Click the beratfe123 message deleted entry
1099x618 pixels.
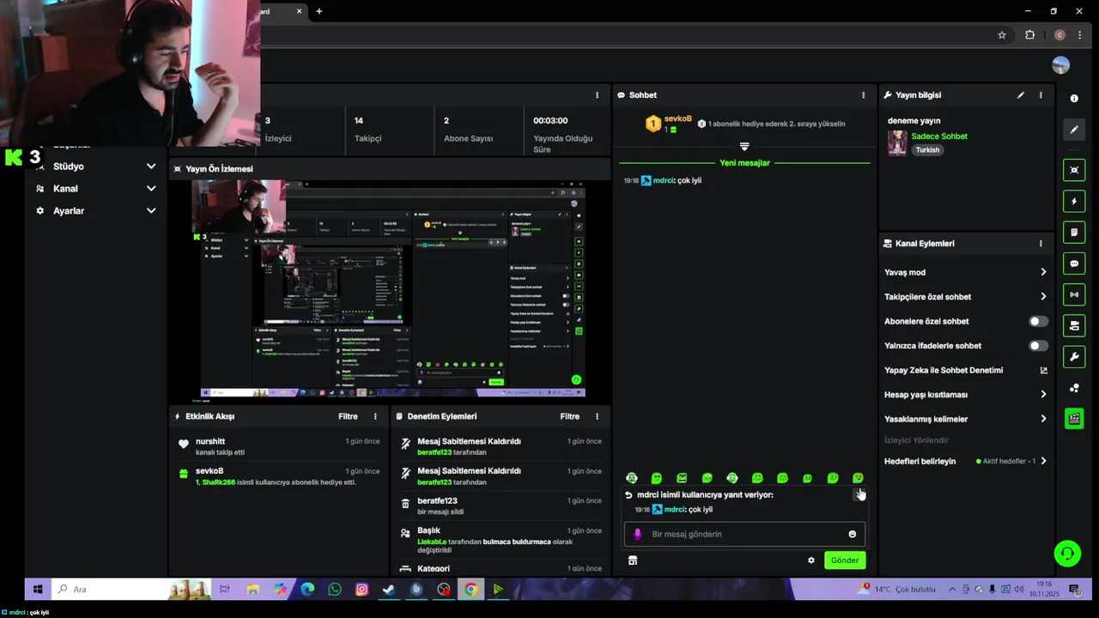[x=501, y=506]
